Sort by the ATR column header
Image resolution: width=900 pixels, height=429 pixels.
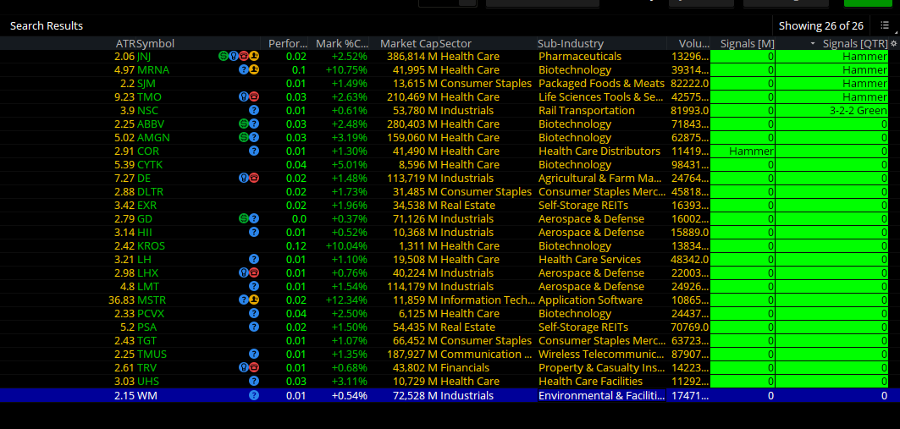(125, 44)
